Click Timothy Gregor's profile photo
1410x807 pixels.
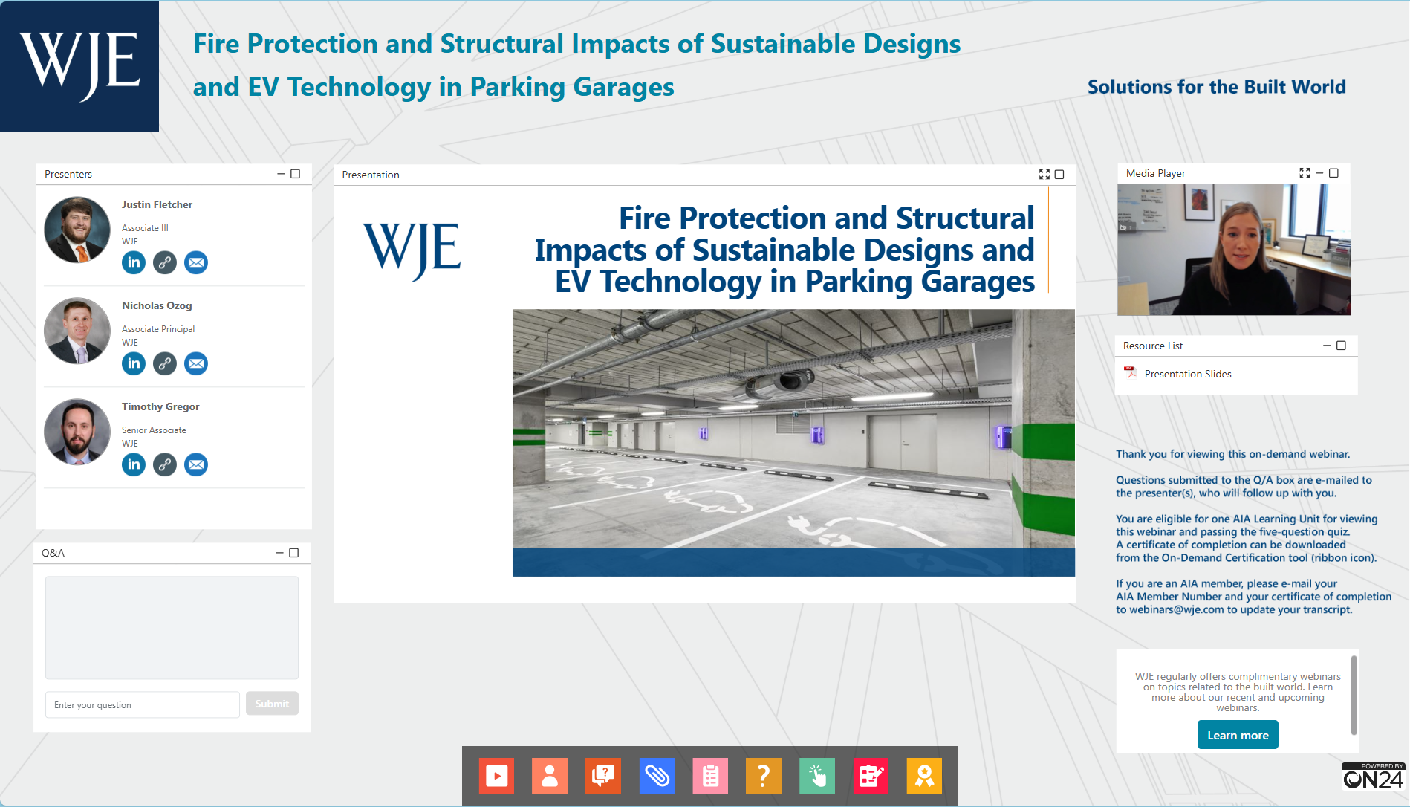point(77,432)
